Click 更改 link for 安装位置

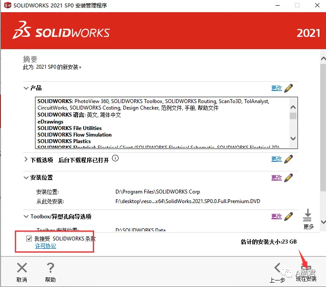click(276, 178)
